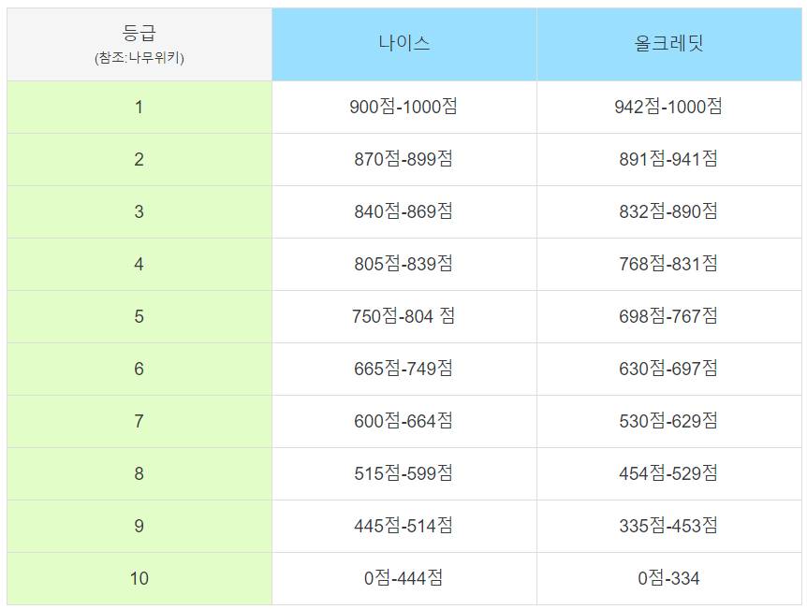Select the 750점-804 점 cell

[x=404, y=317]
